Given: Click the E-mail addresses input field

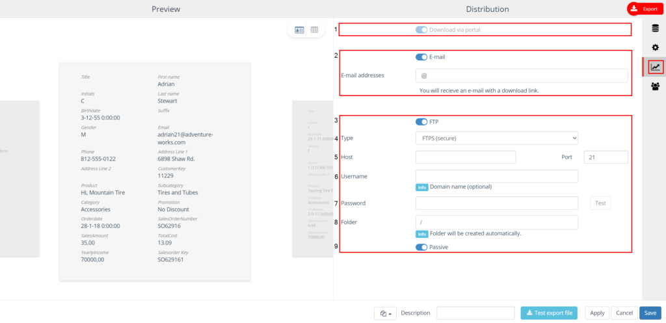Looking at the screenshot, I should (522, 76).
